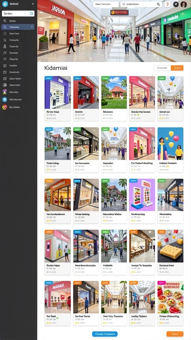The image size is (191, 340).
Task: Click the dark airplane icon in top bar
Action: click(176, 4)
